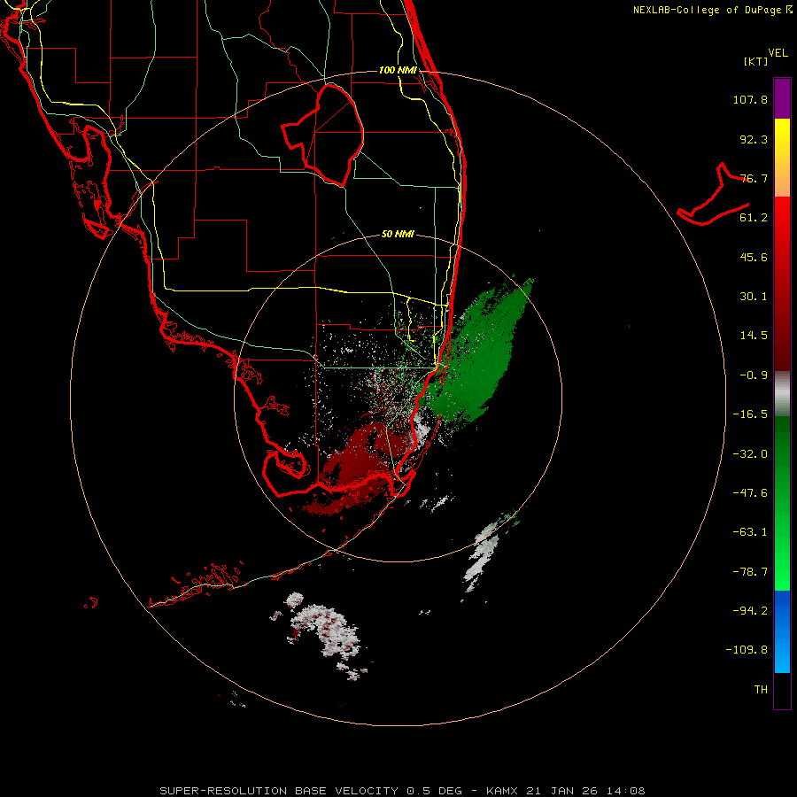Click the -109.8 legend value
The width and height of the screenshot is (797, 797).
click(x=747, y=650)
